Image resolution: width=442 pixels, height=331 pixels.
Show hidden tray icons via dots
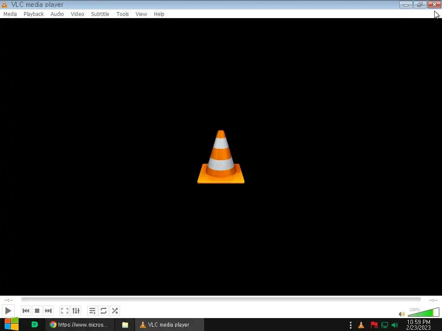point(350,325)
